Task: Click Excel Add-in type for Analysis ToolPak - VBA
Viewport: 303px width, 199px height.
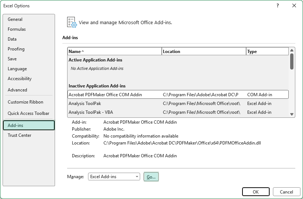Action: (259, 112)
